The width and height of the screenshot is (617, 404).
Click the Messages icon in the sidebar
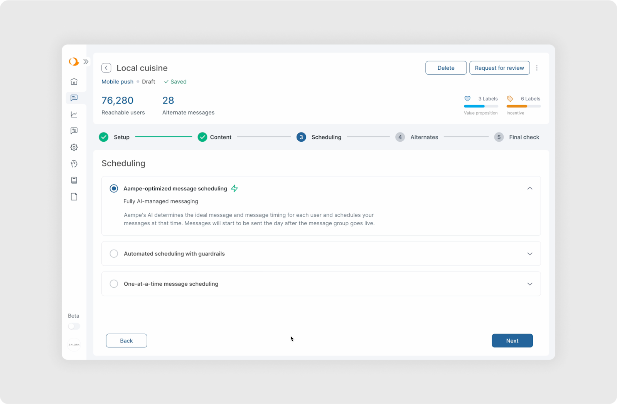(x=74, y=98)
